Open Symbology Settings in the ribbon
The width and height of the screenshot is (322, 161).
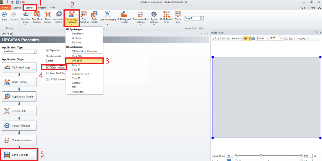click(x=72, y=17)
